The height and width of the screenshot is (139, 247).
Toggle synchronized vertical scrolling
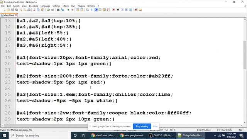(x=78, y=10)
